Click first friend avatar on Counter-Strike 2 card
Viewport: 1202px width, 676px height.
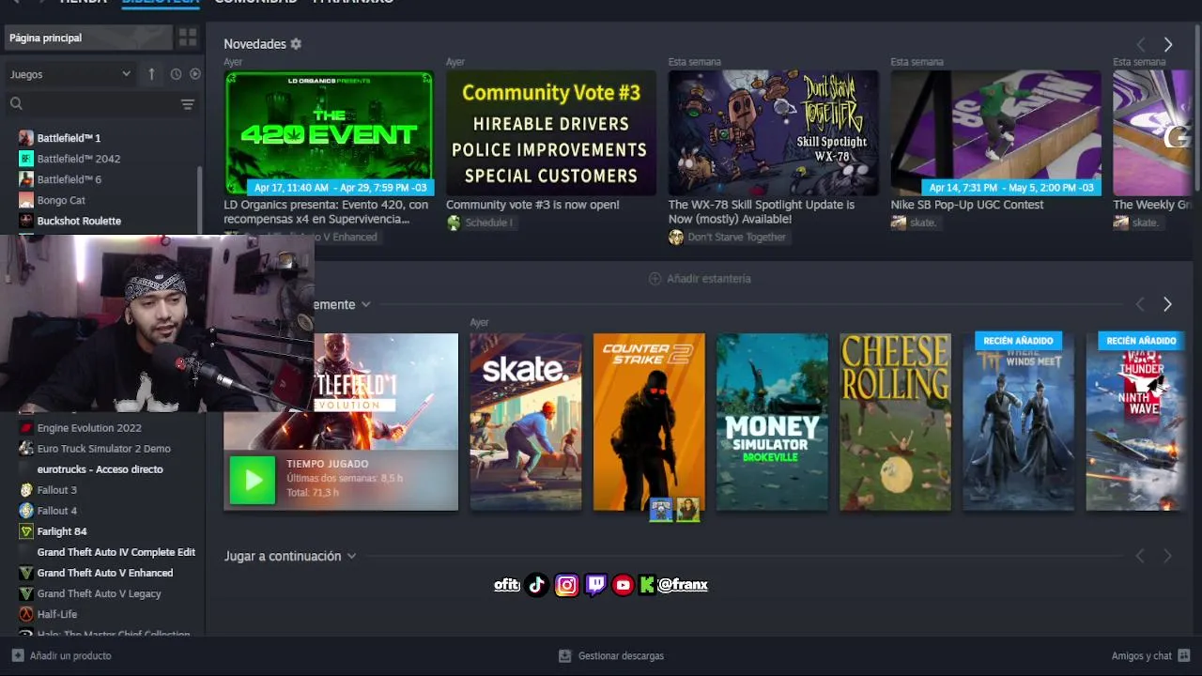pos(661,510)
